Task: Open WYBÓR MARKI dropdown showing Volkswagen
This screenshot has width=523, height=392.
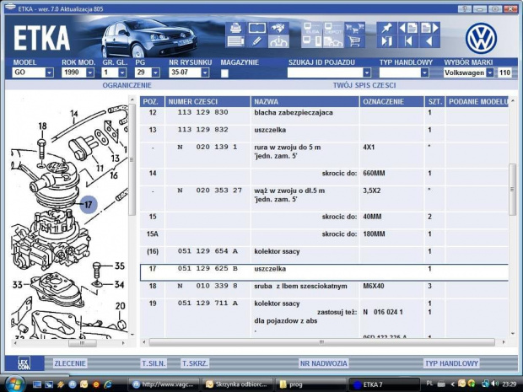Action: (x=489, y=72)
